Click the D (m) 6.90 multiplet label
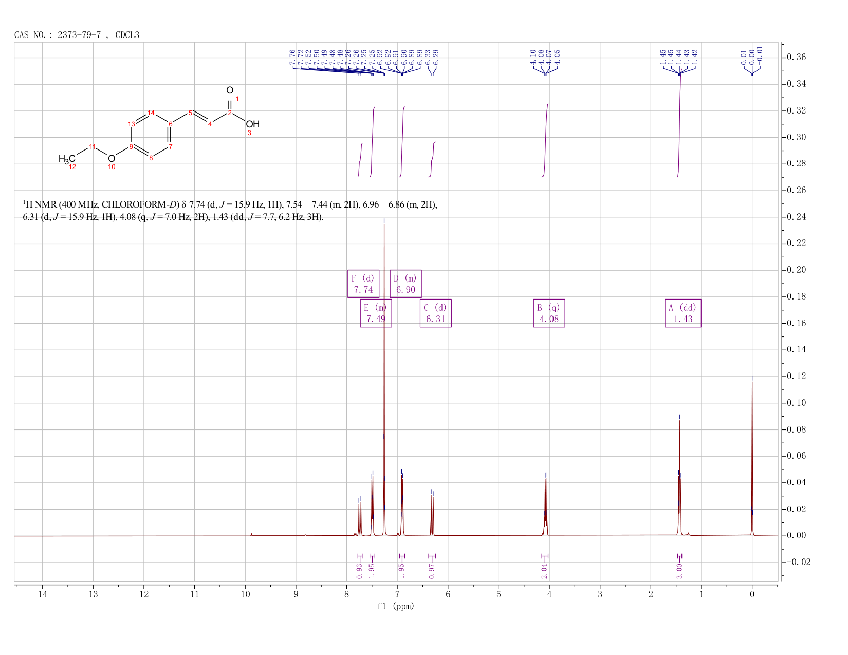This screenshot has height=655, width=848. coord(405,284)
